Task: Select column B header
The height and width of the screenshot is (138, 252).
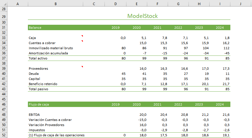Action: click(x=55, y=4)
